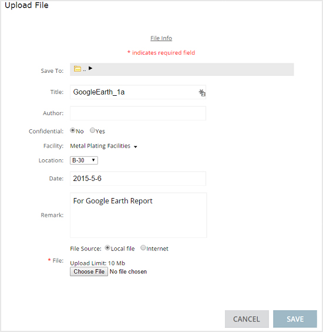323x332 pixels.
Task: Click the two dots parent folder path
Action: click(85, 70)
